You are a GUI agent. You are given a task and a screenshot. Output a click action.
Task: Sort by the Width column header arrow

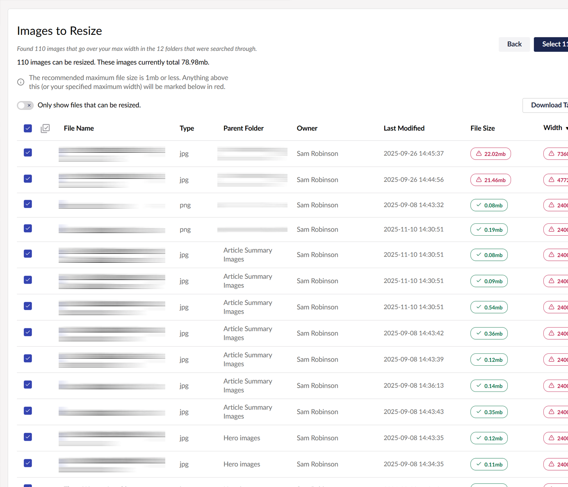(x=566, y=128)
